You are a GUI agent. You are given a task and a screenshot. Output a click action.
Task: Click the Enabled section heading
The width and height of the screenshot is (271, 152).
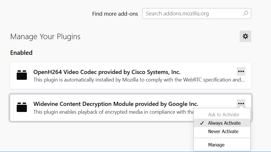click(21, 53)
